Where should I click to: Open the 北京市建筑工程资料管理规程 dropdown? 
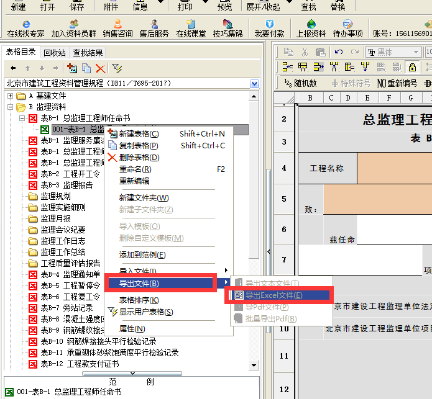tap(255, 83)
